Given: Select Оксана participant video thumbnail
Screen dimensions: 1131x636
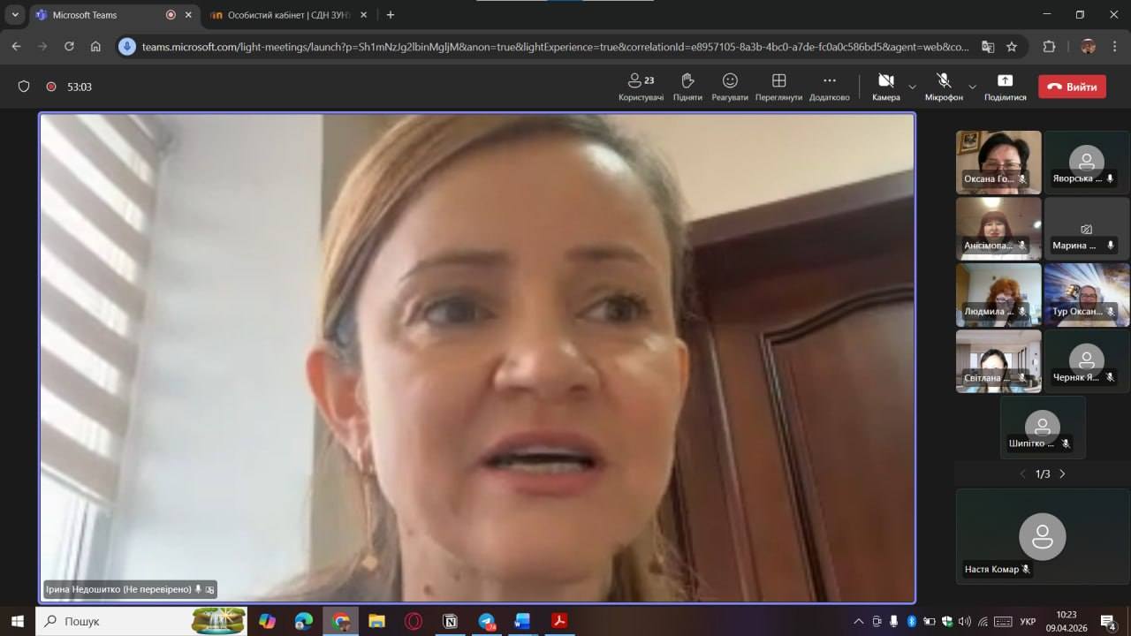Looking at the screenshot, I should 998,162.
